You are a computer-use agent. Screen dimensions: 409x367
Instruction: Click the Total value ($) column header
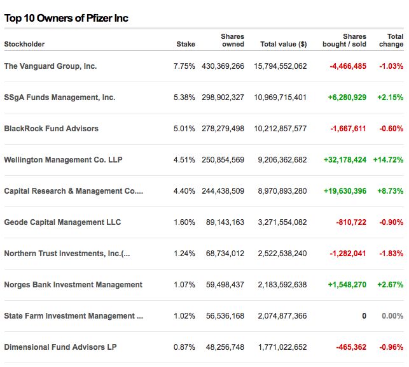284,44
